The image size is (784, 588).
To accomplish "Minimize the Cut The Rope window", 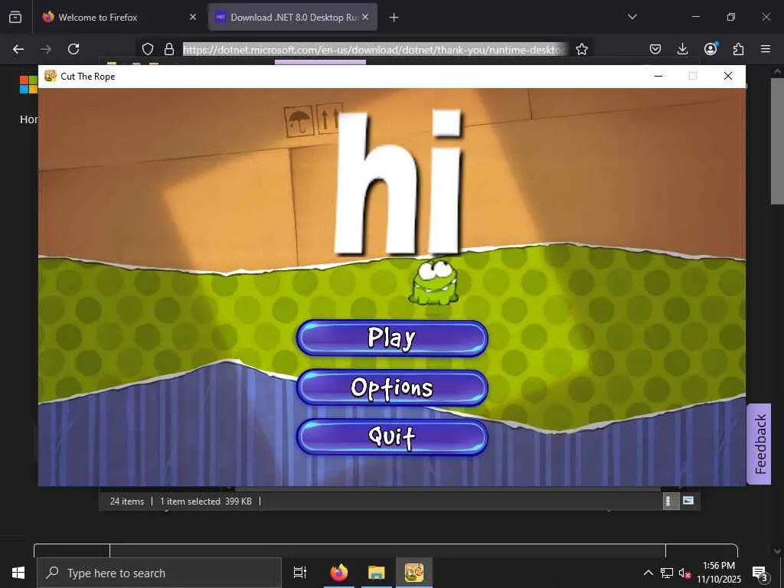I will 658,76.
